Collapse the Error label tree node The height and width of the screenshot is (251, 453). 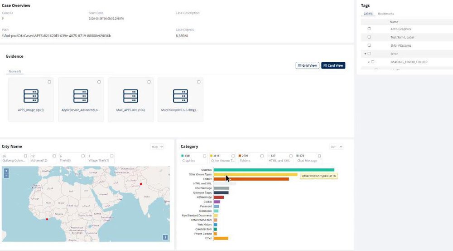click(x=366, y=54)
